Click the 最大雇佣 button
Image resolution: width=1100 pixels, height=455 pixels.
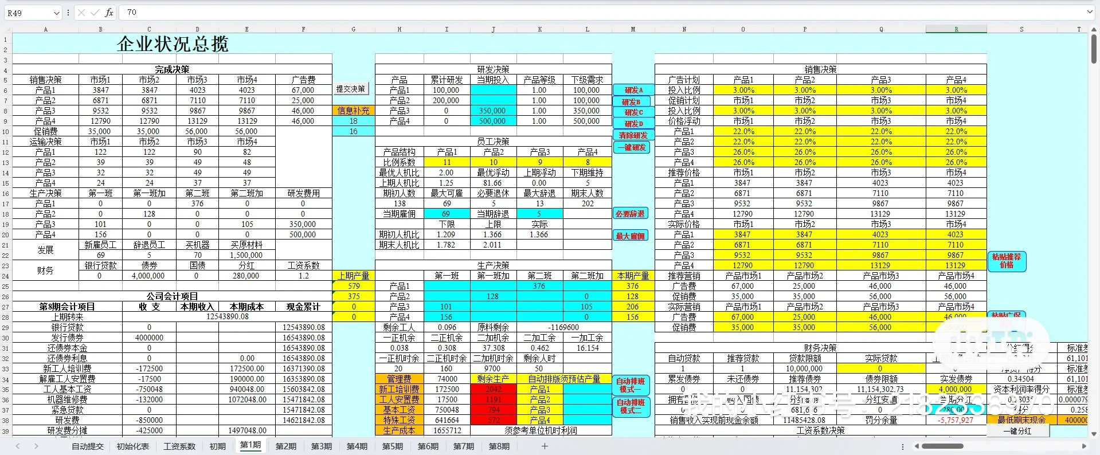(x=631, y=236)
